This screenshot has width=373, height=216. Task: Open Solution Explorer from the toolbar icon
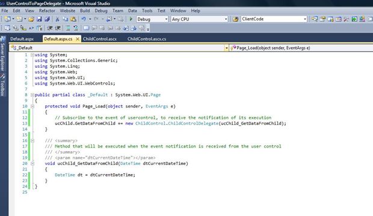(315, 19)
